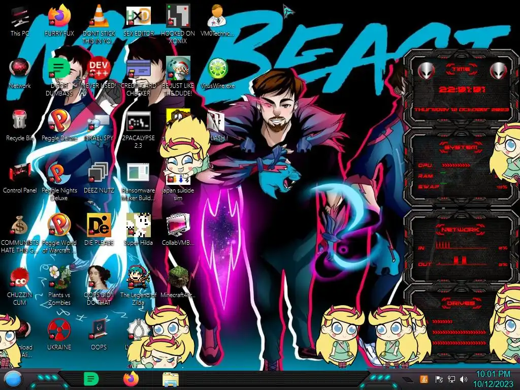
Task: Open the Recycle Bin
Action: 20,125
